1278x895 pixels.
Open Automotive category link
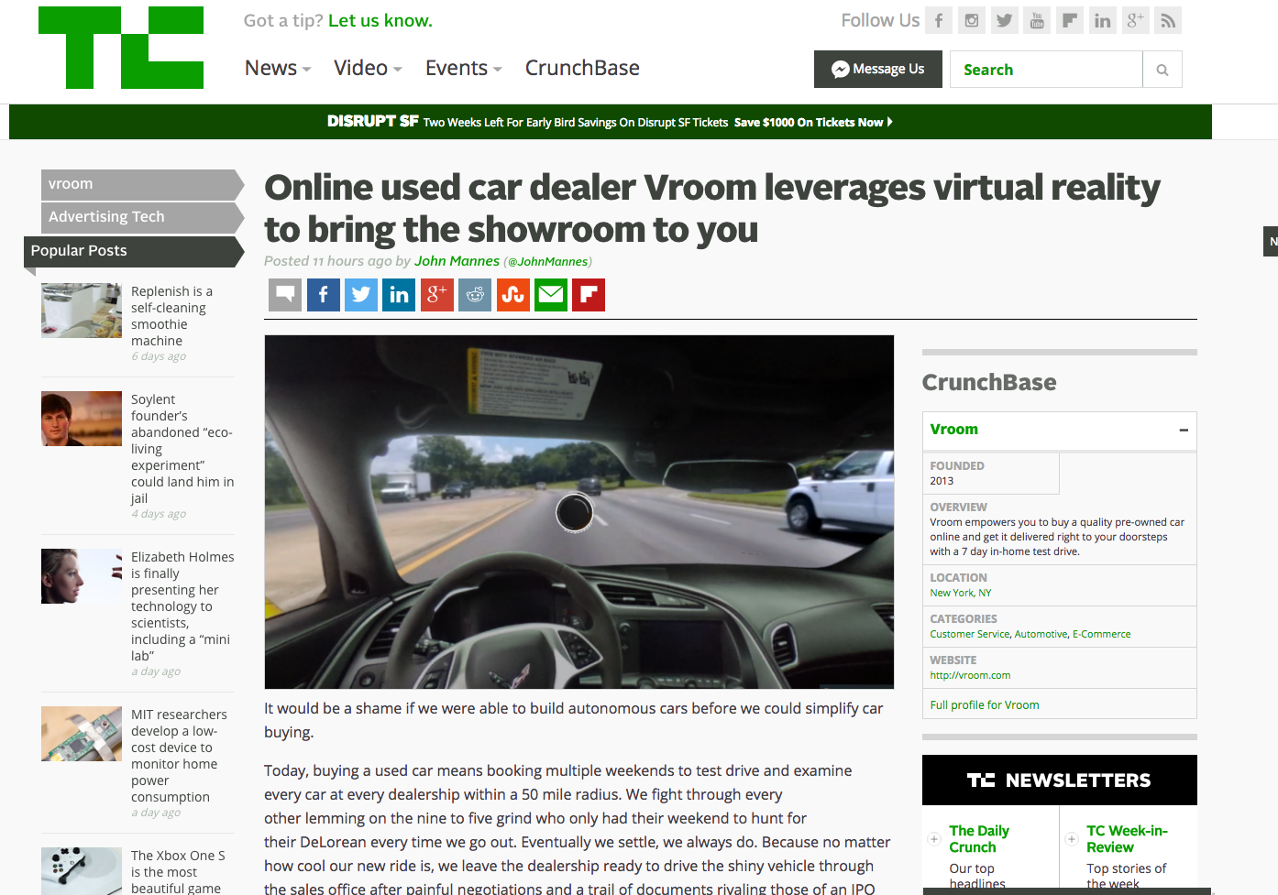tap(1041, 634)
